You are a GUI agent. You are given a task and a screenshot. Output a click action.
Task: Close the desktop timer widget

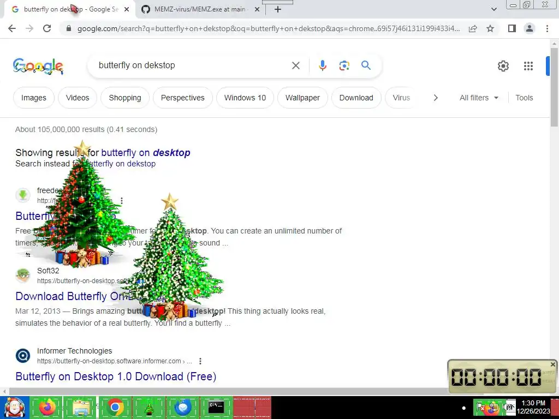point(552,364)
